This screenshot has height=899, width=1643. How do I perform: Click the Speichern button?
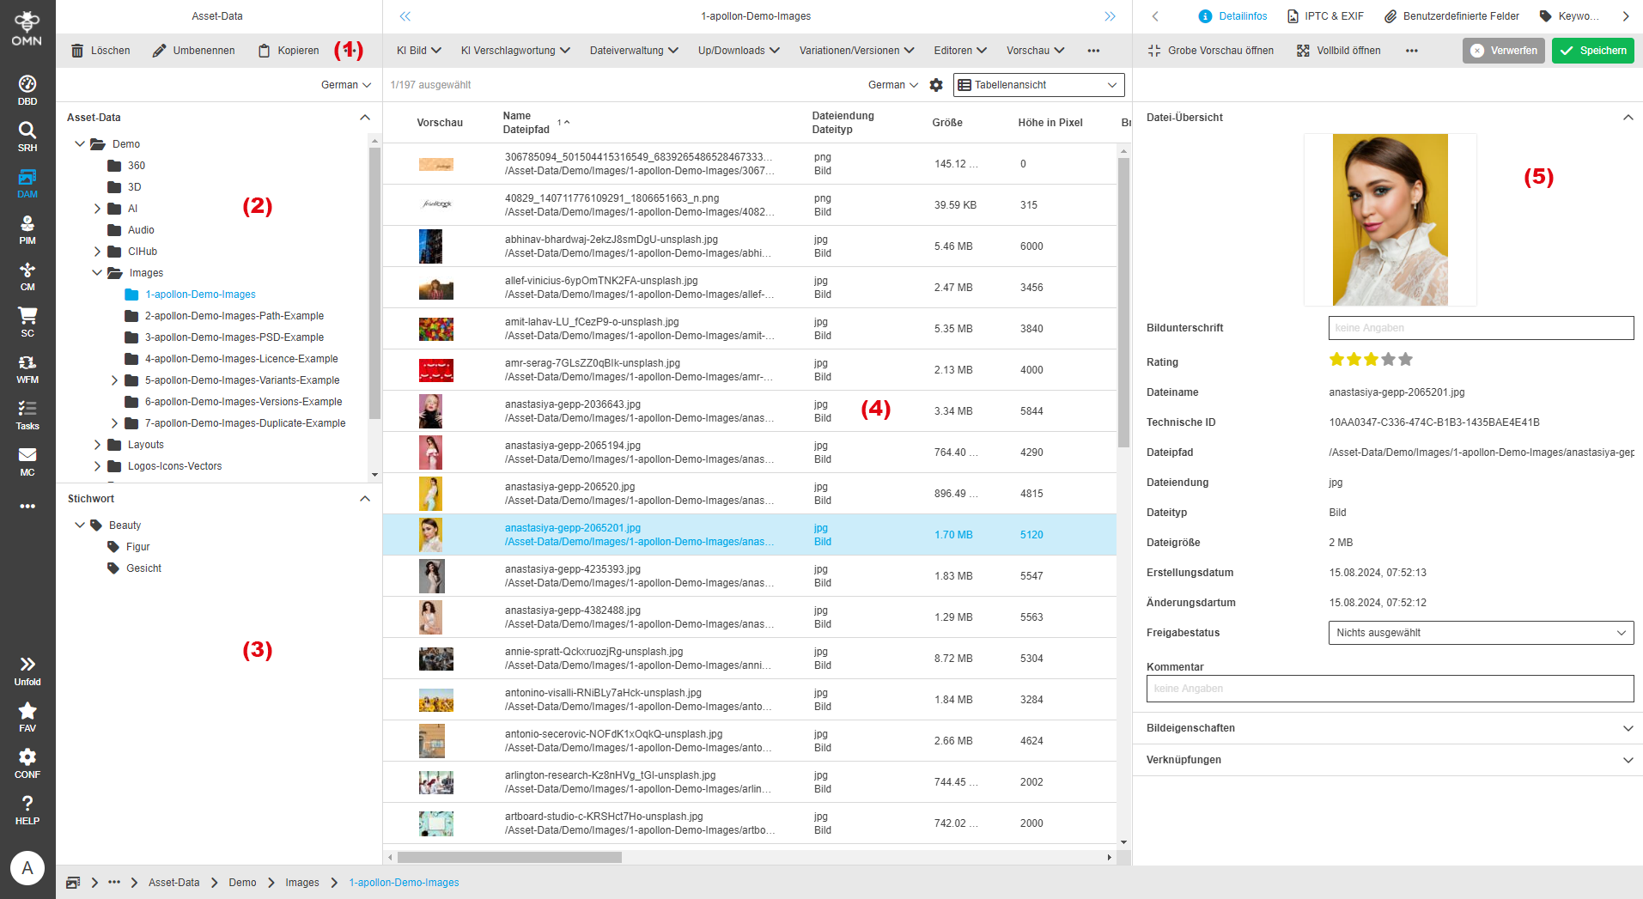pos(1592,51)
